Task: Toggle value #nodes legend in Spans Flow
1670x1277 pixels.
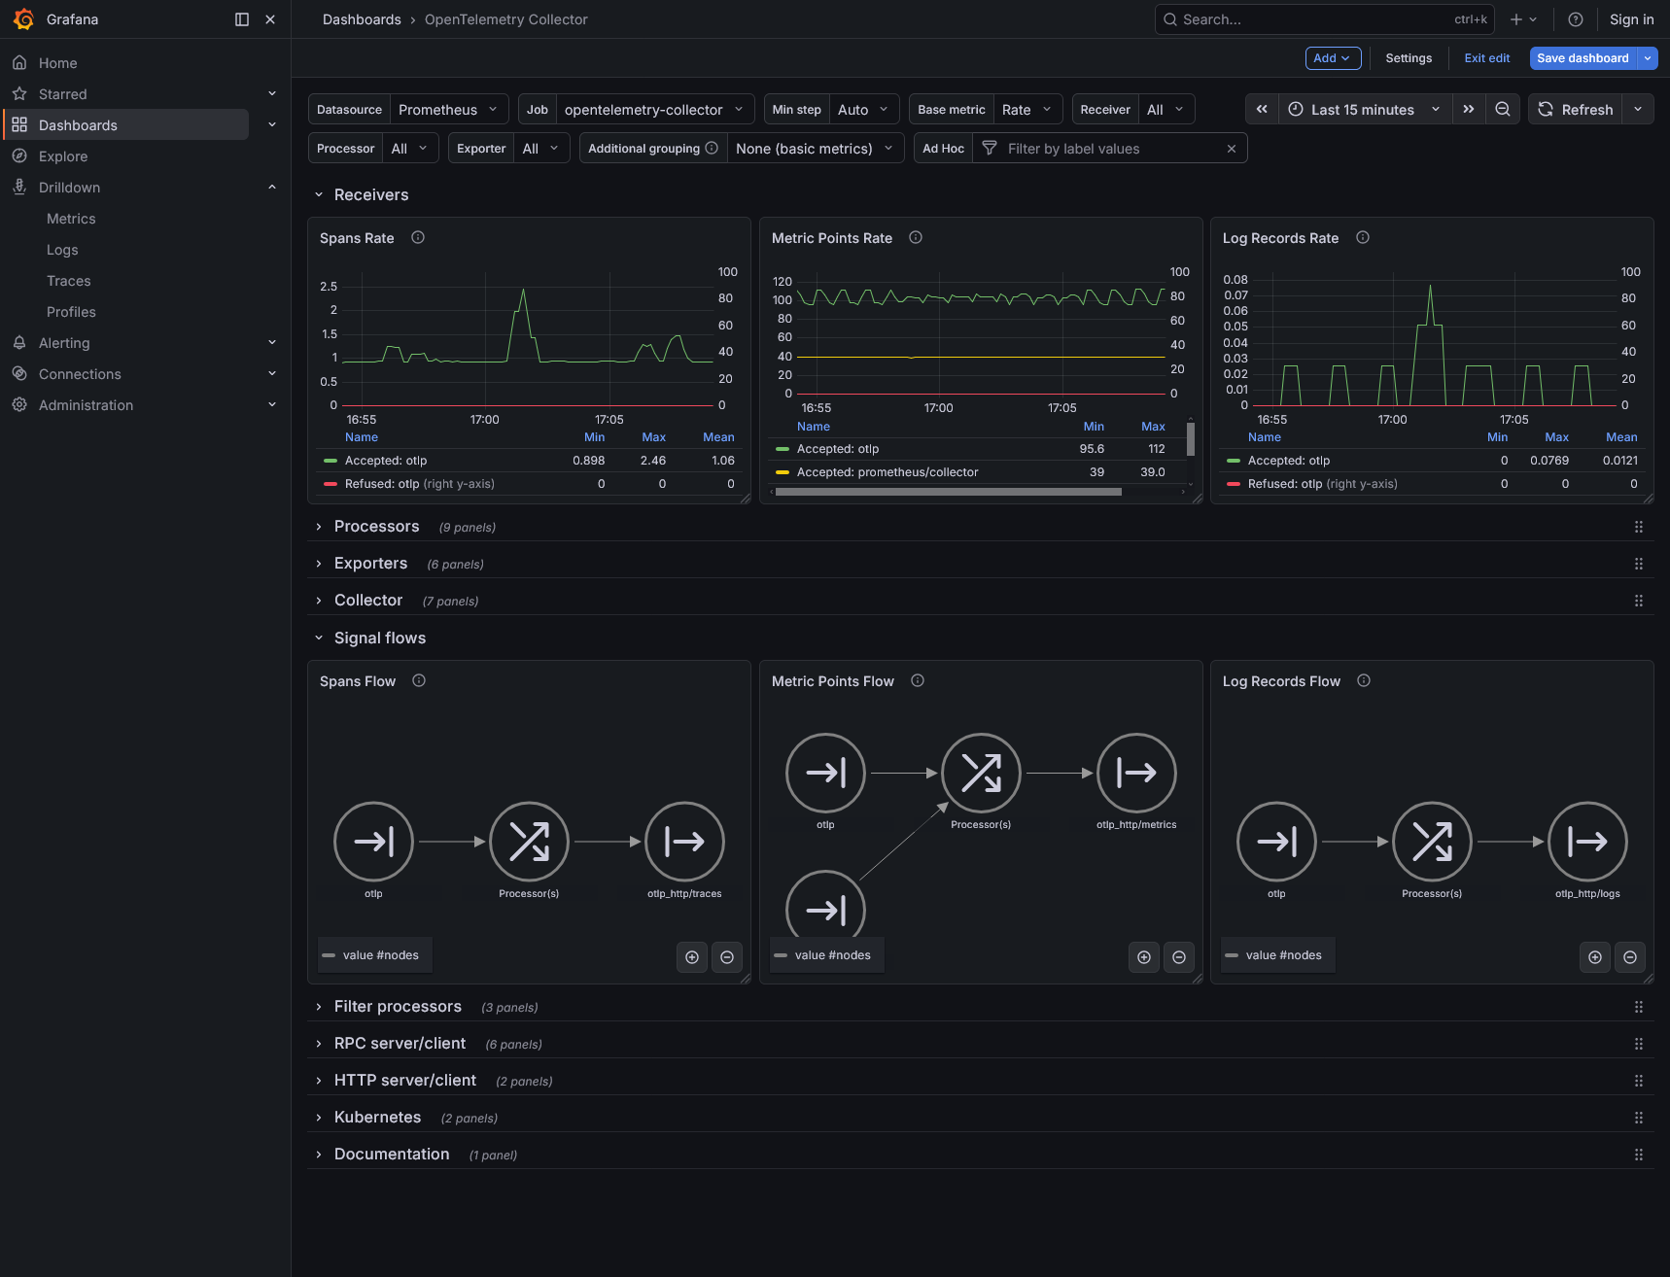Action: pyautogui.click(x=380, y=955)
